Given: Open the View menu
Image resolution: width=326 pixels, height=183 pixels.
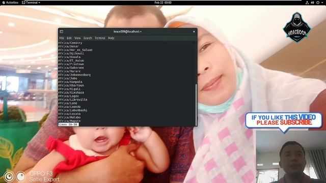Looking at the screenshot, I should 77,38.
